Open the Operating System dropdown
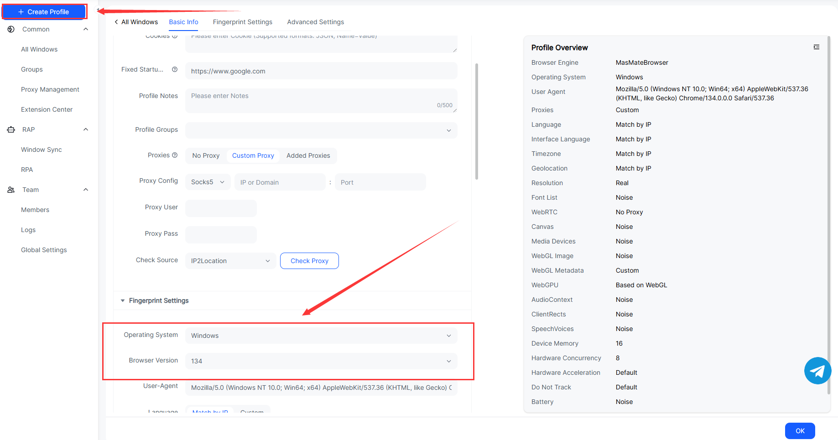Viewport: 838px width, 440px height. click(x=321, y=336)
